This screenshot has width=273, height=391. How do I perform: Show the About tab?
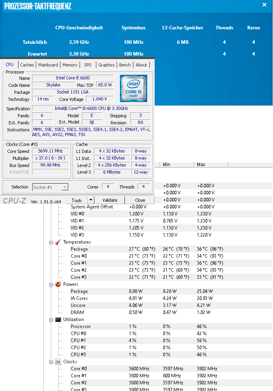point(141,65)
